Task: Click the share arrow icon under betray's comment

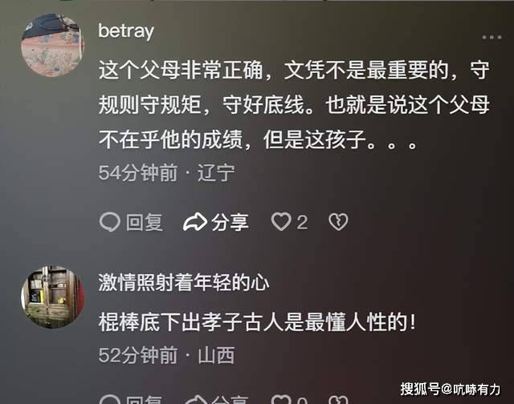Action: (194, 222)
